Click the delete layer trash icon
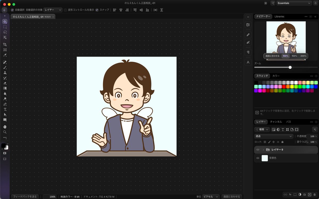 (315, 194)
